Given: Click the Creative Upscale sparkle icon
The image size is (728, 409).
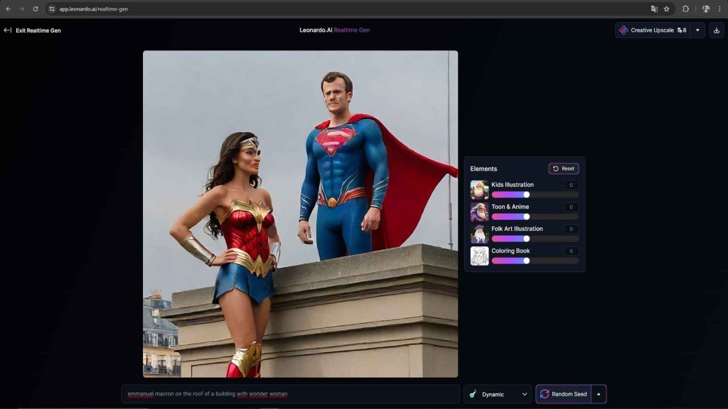Looking at the screenshot, I should tap(623, 30).
